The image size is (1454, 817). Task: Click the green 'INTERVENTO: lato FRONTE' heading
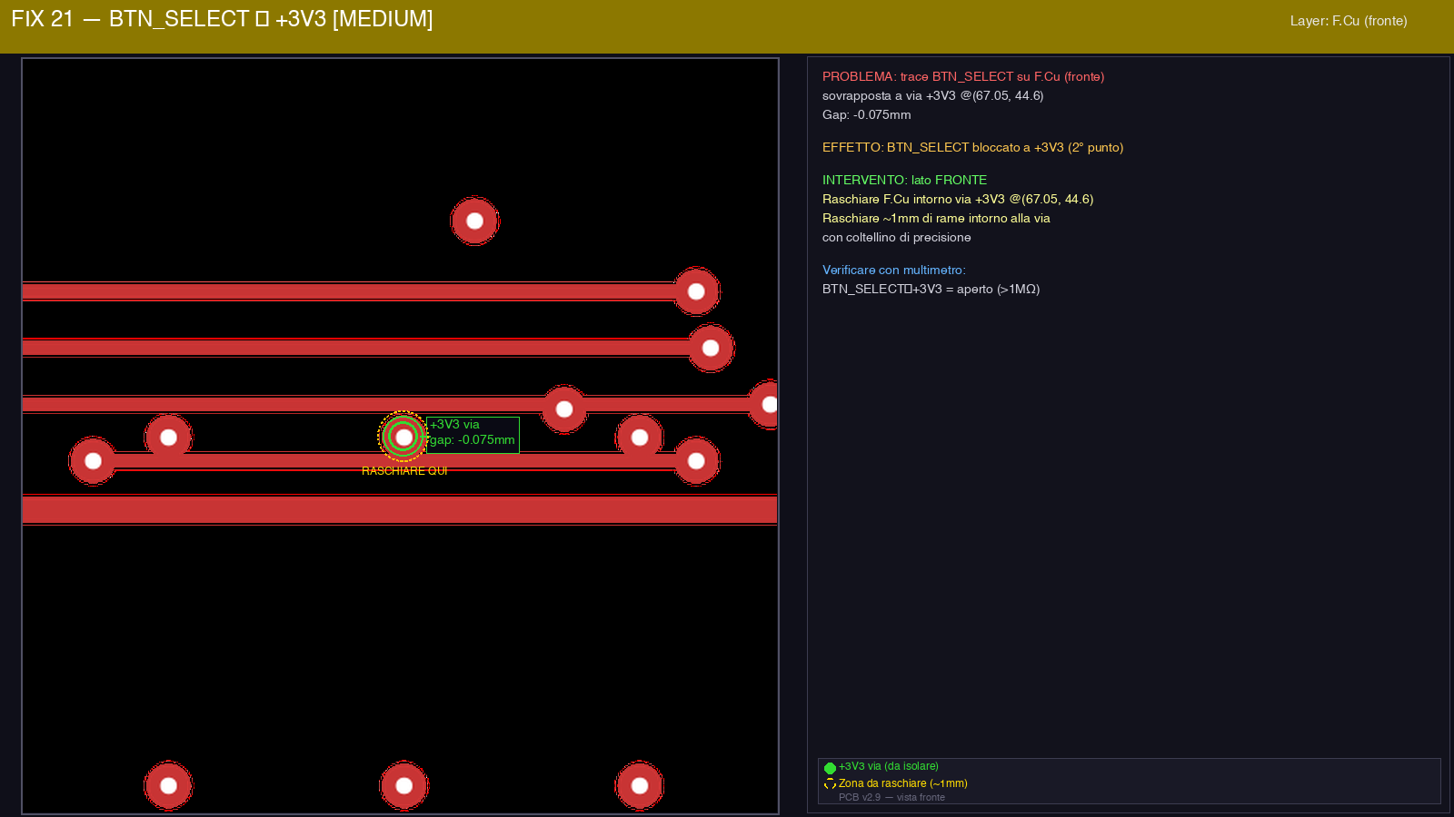coord(904,180)
